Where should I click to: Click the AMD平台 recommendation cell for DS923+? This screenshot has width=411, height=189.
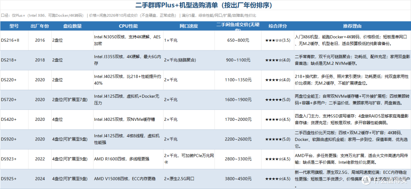click(352, 159)
